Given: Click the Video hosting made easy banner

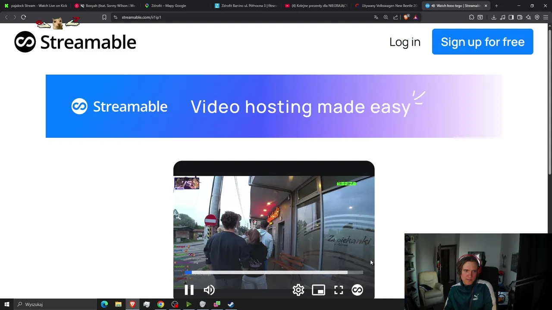Looking at the screenshot, I should (x=274, y=106).
